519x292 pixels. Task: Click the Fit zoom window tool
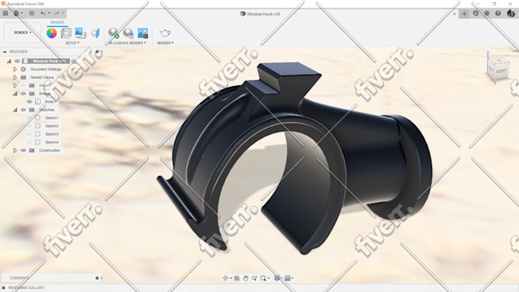(263, 278)
